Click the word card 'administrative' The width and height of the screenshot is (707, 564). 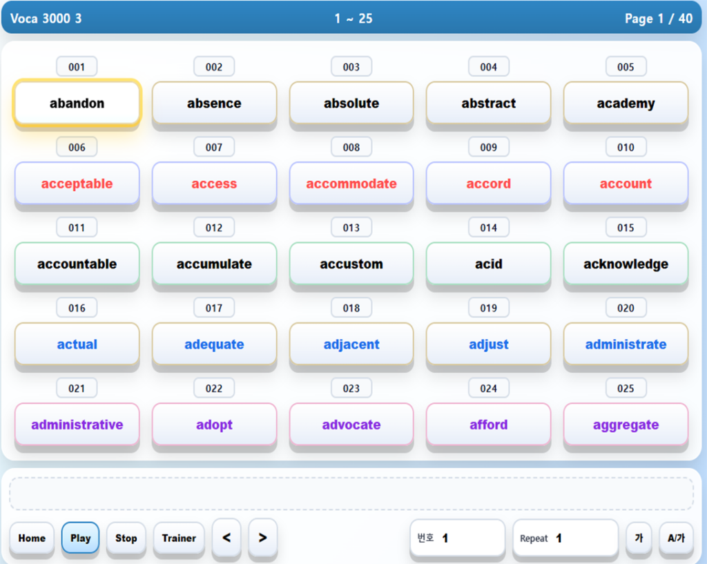coord(77,425)
